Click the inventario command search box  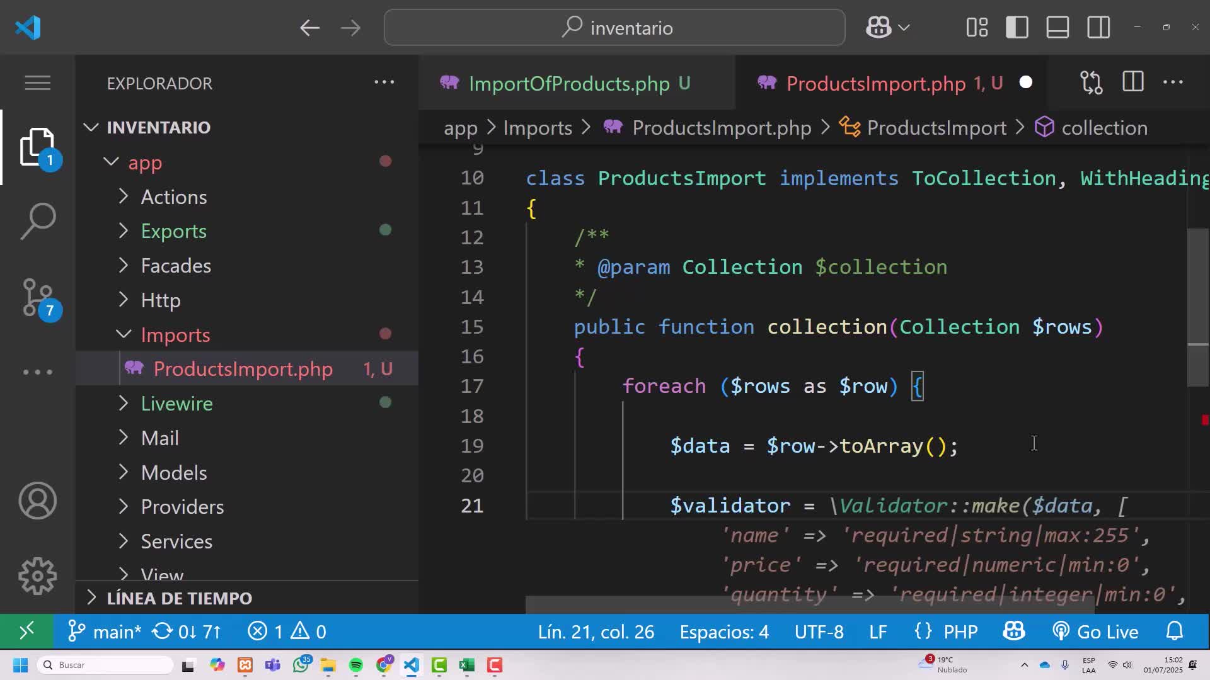point(614,28)
